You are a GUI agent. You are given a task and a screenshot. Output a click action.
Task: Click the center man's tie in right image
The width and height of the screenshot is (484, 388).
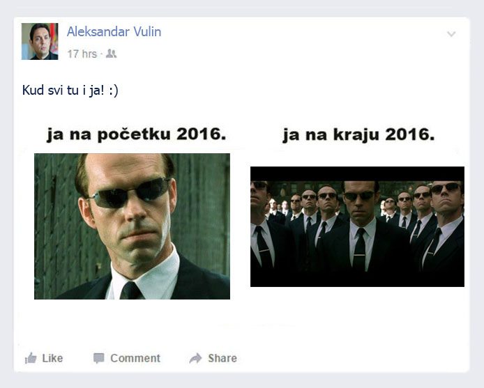tap(360, 250)
